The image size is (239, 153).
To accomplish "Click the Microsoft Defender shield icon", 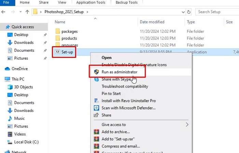I will [x=96, y=108].
